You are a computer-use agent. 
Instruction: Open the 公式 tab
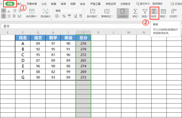point(44,4)
